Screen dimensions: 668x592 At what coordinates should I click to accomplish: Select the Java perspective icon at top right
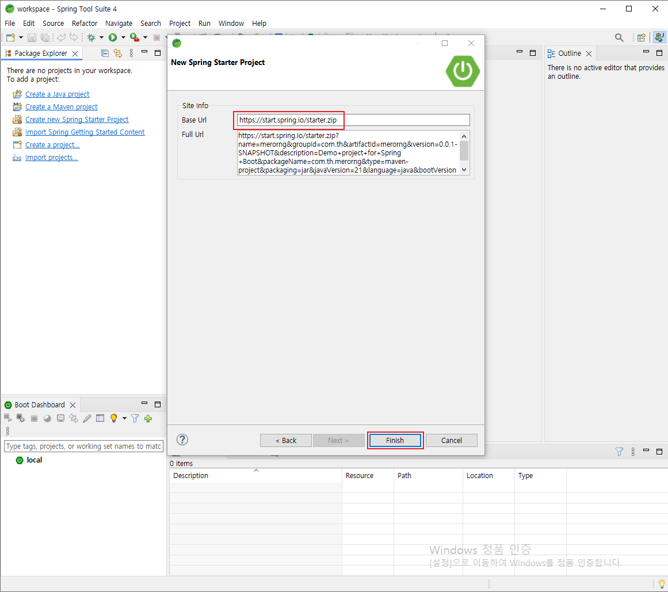(x=659, y=37)
